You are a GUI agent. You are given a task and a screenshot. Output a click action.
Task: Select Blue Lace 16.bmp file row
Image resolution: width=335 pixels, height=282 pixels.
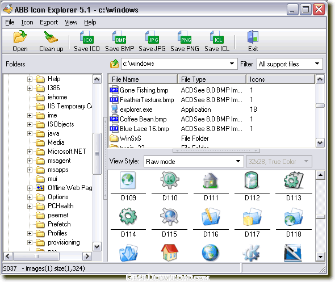(x=212, y=128)
